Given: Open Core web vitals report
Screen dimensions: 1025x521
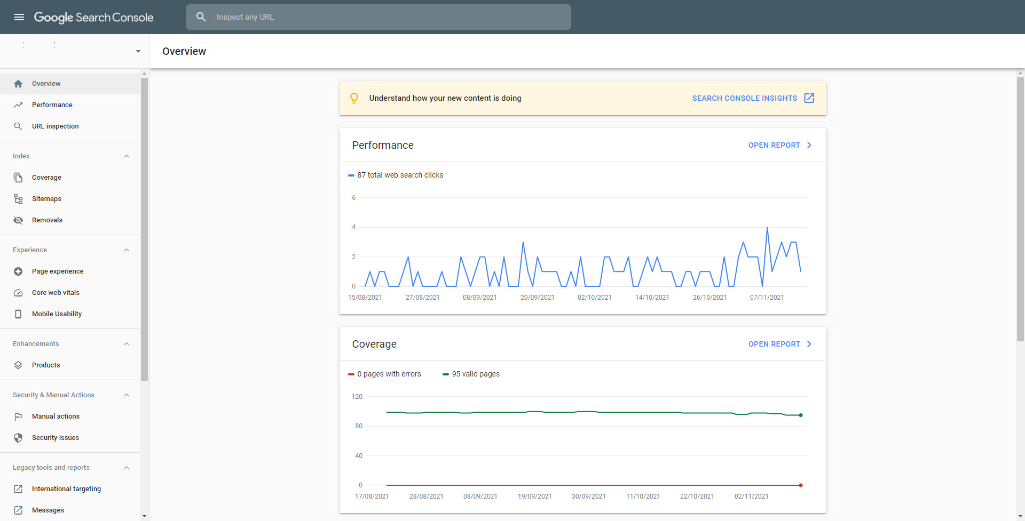Looking at the screenshot, I should tap(70, 293).
